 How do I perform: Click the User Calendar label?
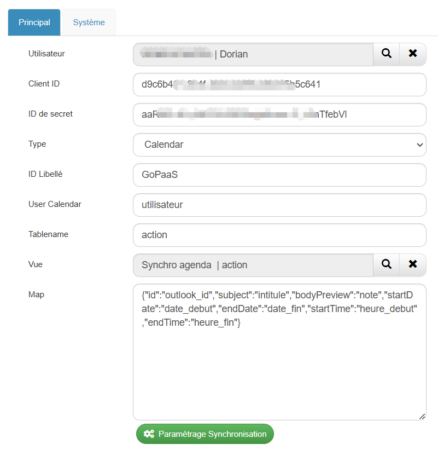click(x=55, y=204)
